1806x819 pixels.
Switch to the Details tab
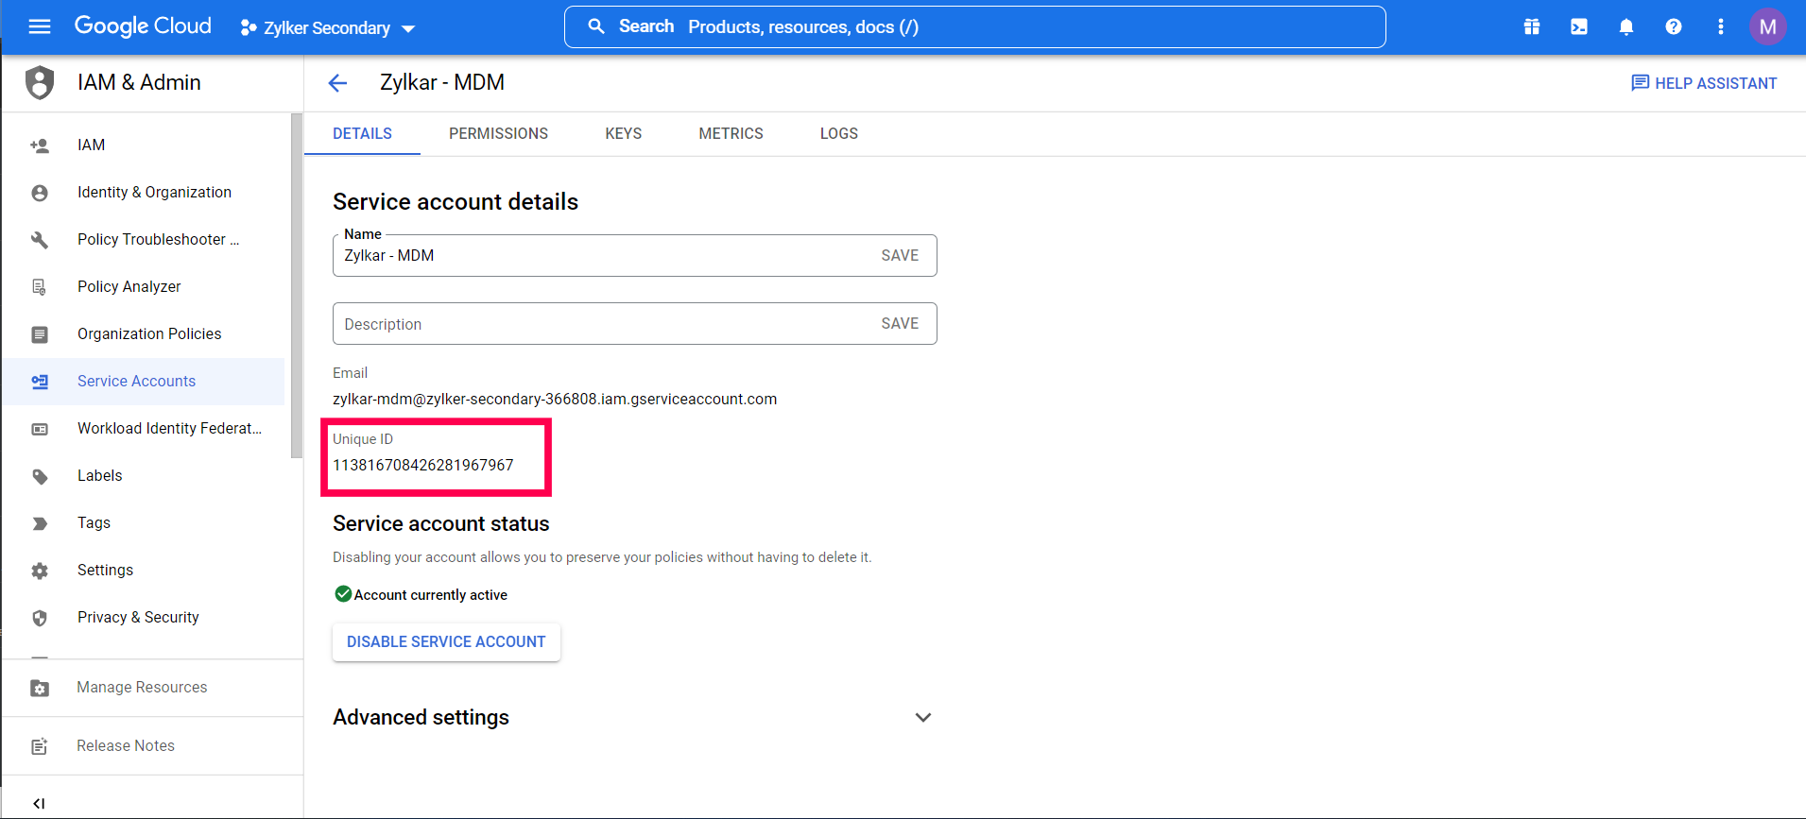[362, 133]
